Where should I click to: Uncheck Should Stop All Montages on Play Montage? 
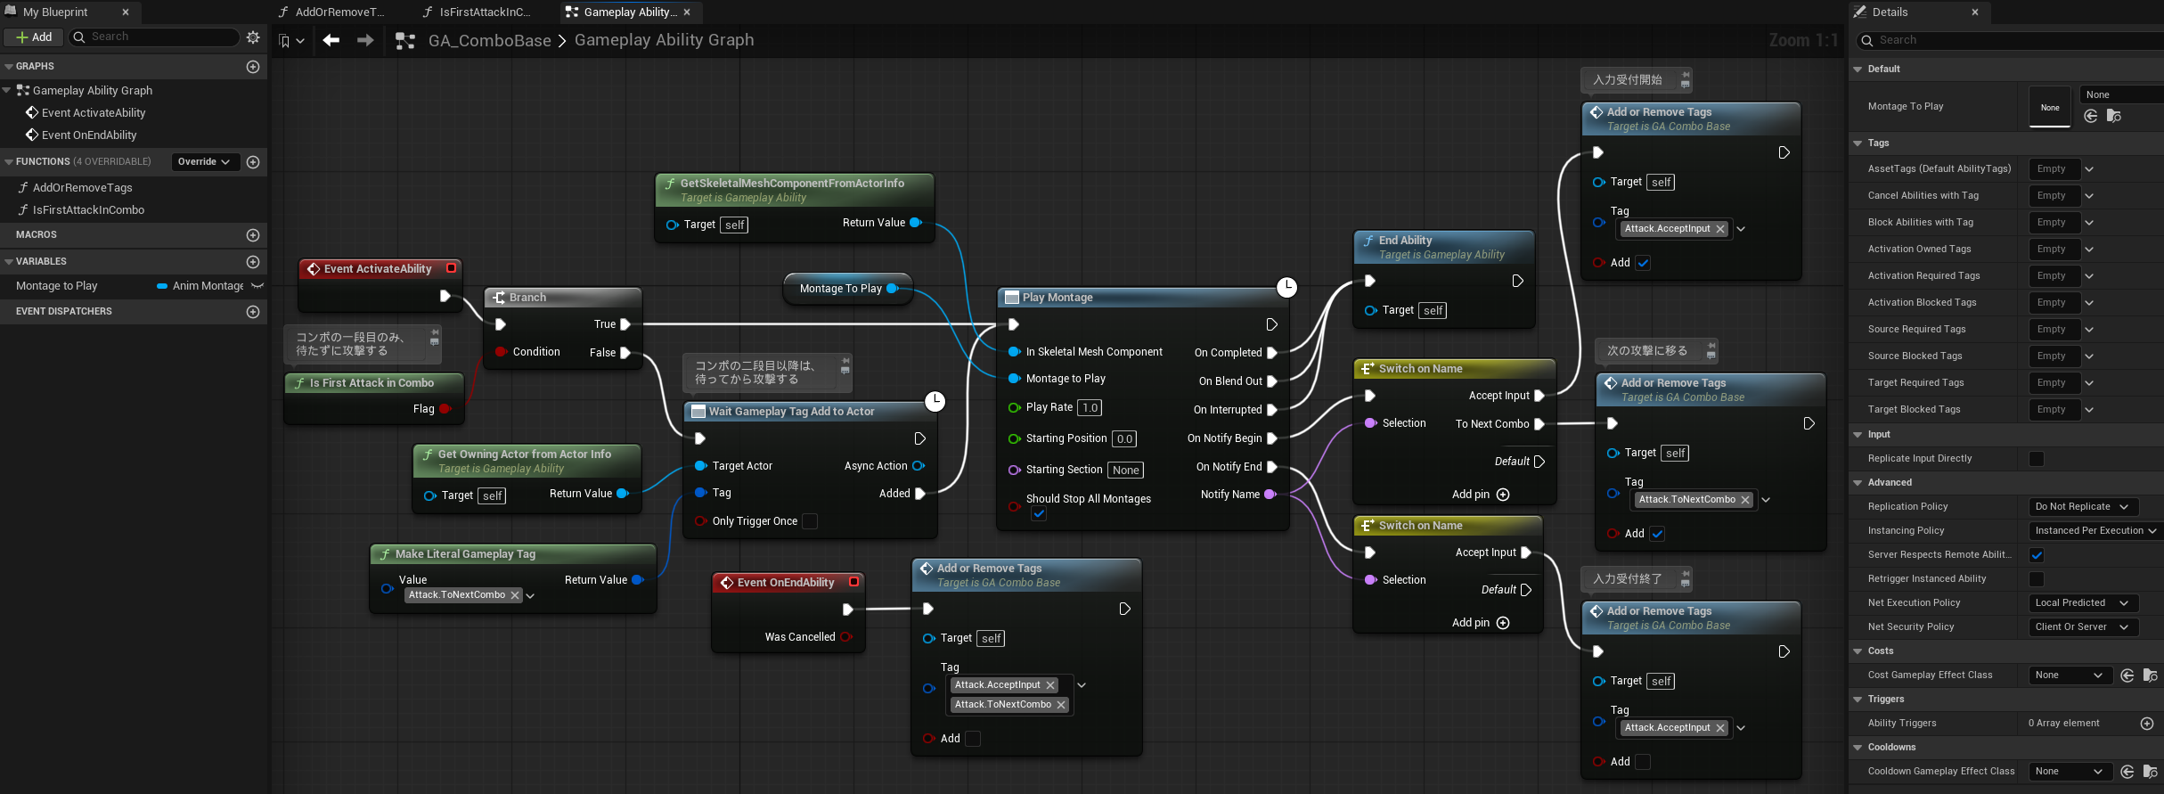1039,514
